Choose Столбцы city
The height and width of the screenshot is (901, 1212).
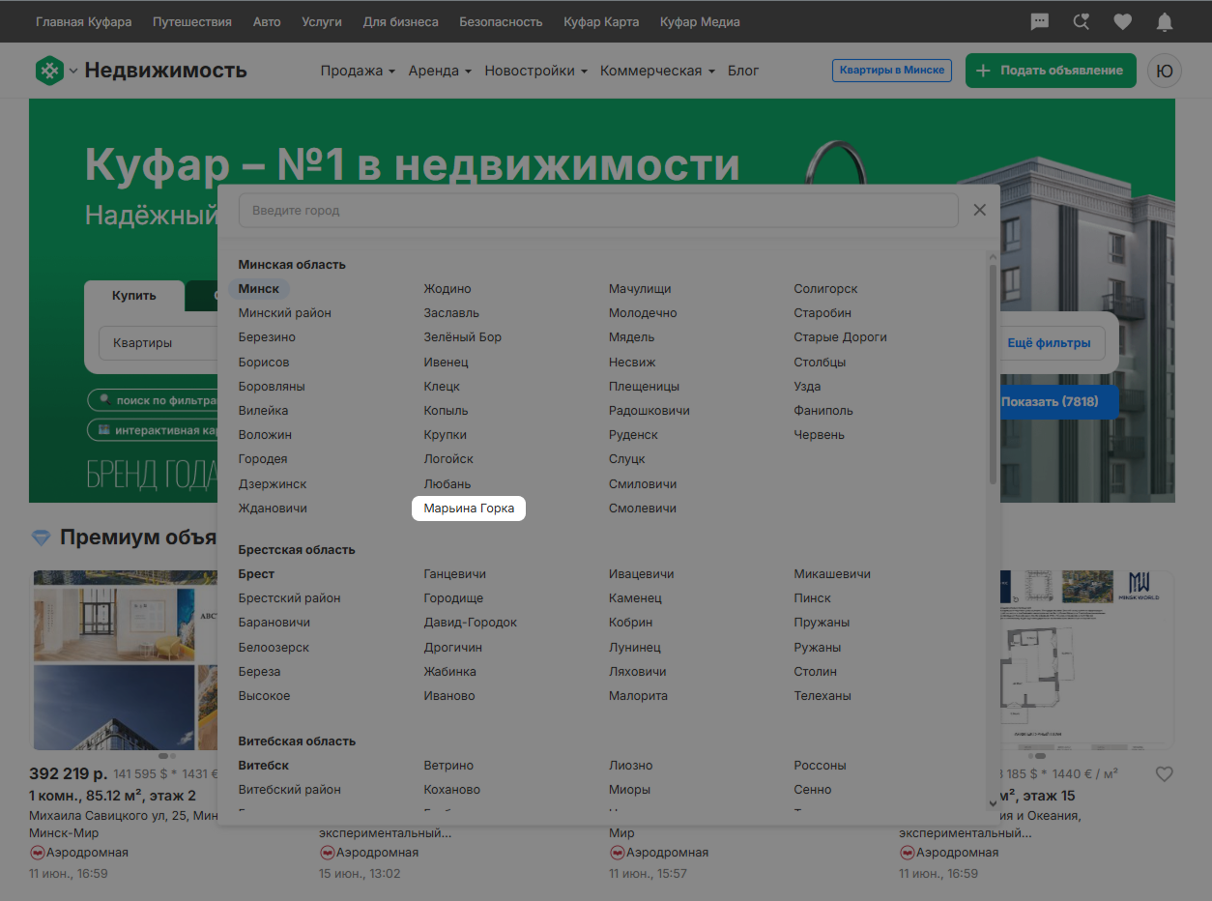point(820,363)
